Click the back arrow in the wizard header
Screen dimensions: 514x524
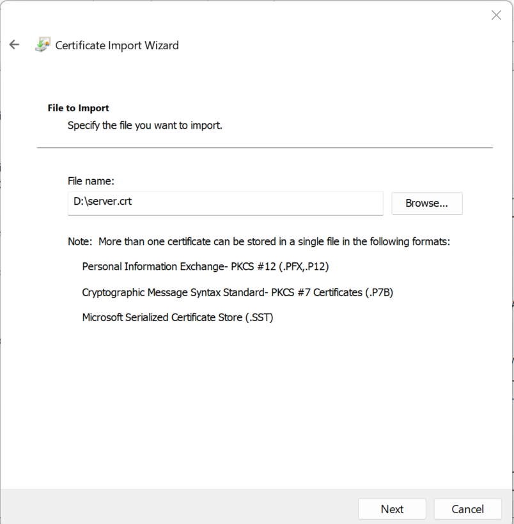14,45
